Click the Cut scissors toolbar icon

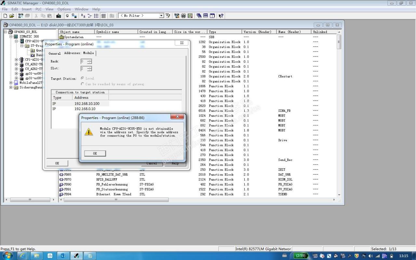click(36, 16)
